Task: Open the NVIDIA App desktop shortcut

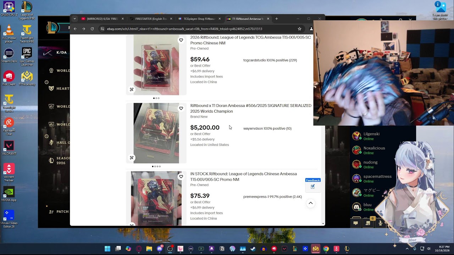Action: [9, 194]
